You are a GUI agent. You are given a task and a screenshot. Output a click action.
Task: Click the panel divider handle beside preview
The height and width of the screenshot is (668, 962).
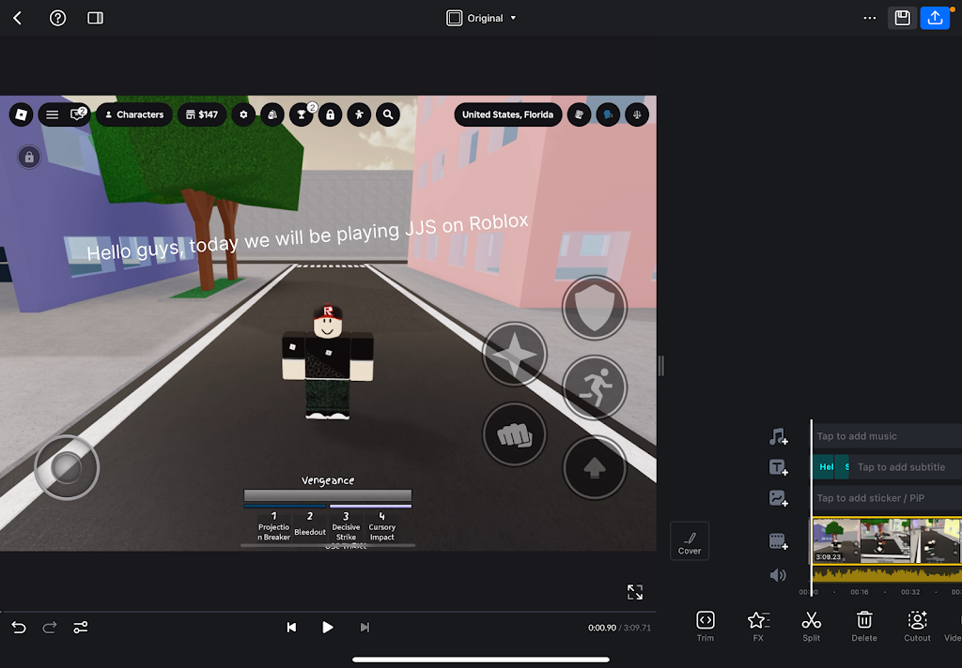[660, 366]
